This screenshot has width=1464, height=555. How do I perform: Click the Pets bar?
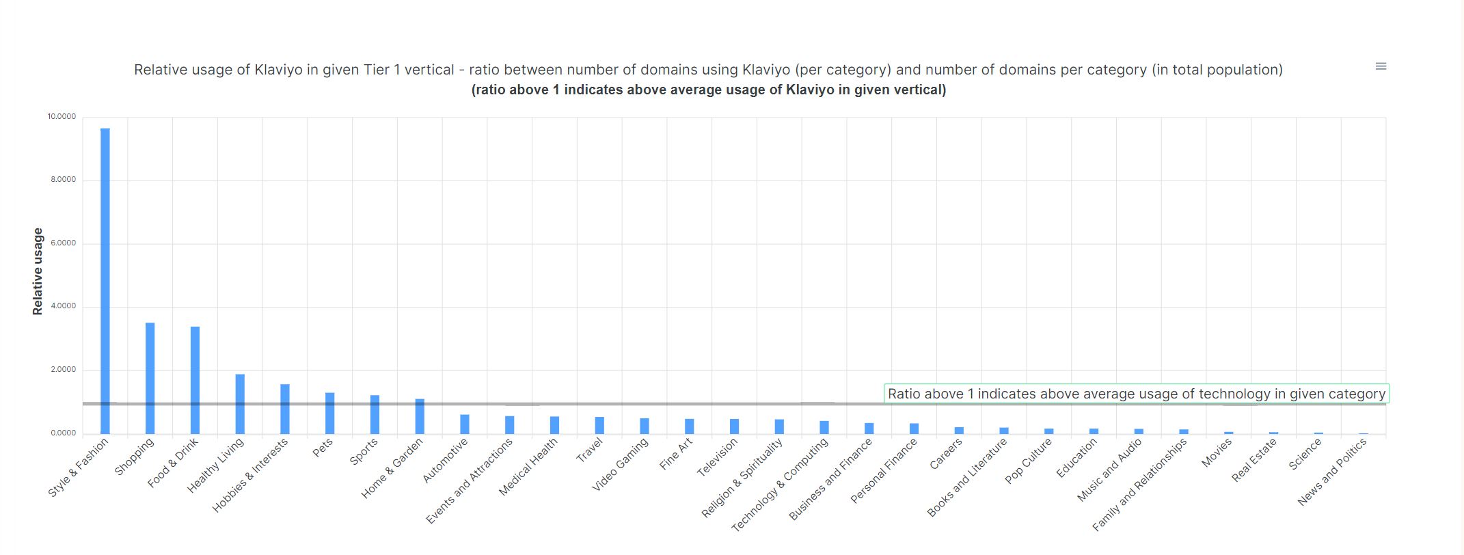(330, 414)
